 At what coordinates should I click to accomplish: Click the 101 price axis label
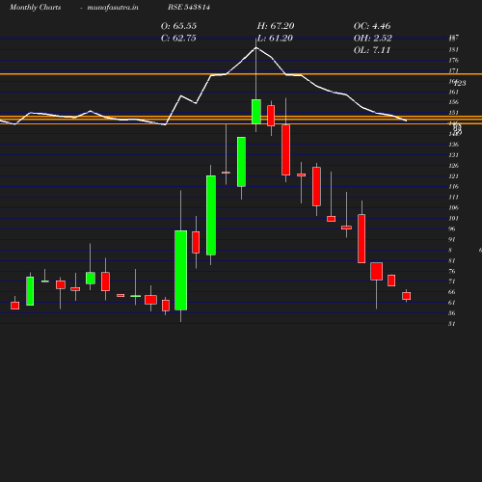454,219
